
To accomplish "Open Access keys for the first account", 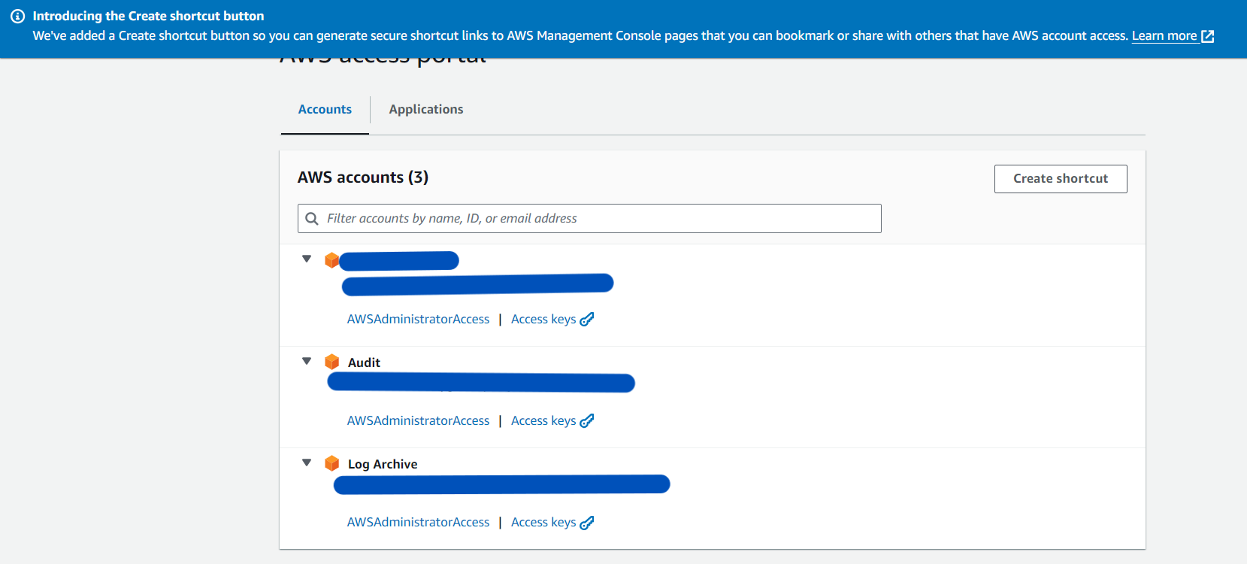I will [543, 320].
